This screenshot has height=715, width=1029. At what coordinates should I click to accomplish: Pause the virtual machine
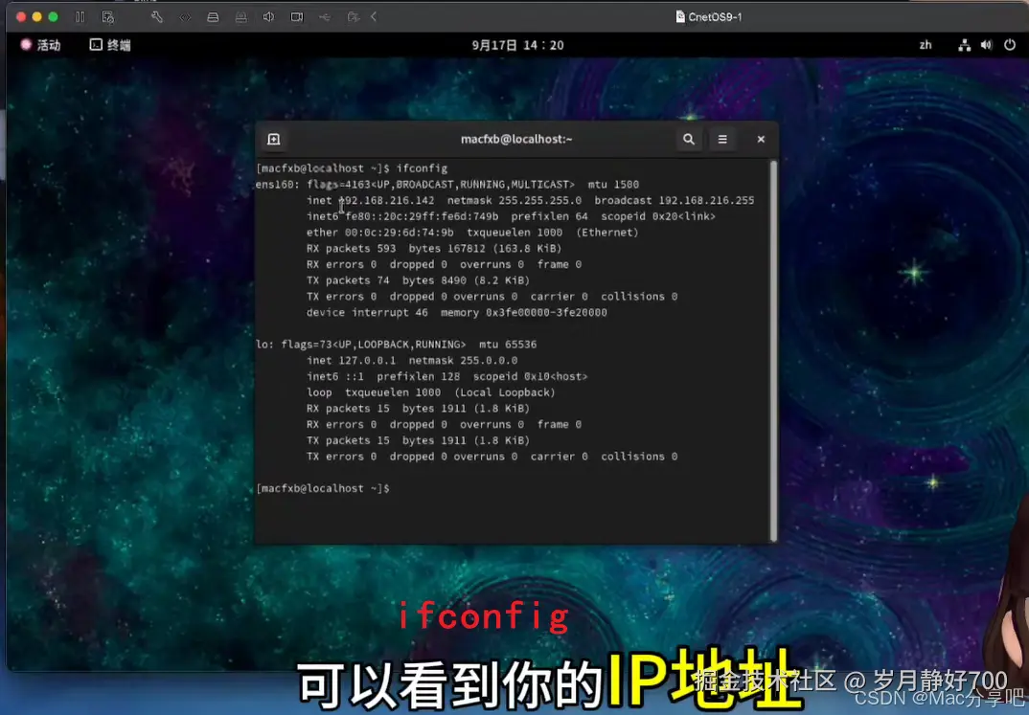click(80, 16)
